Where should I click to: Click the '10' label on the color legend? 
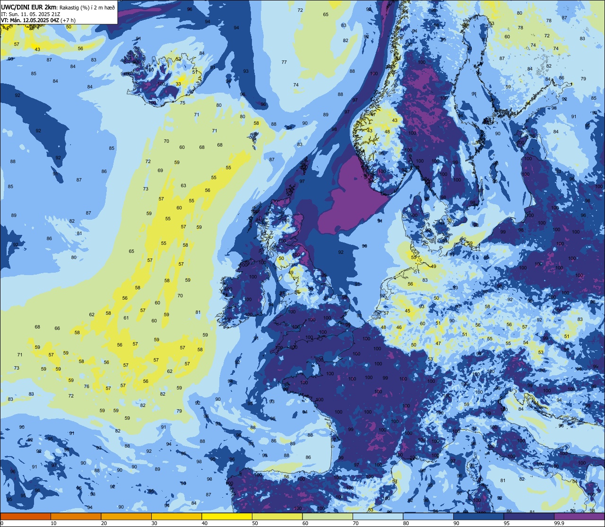[x=53, y=523]
